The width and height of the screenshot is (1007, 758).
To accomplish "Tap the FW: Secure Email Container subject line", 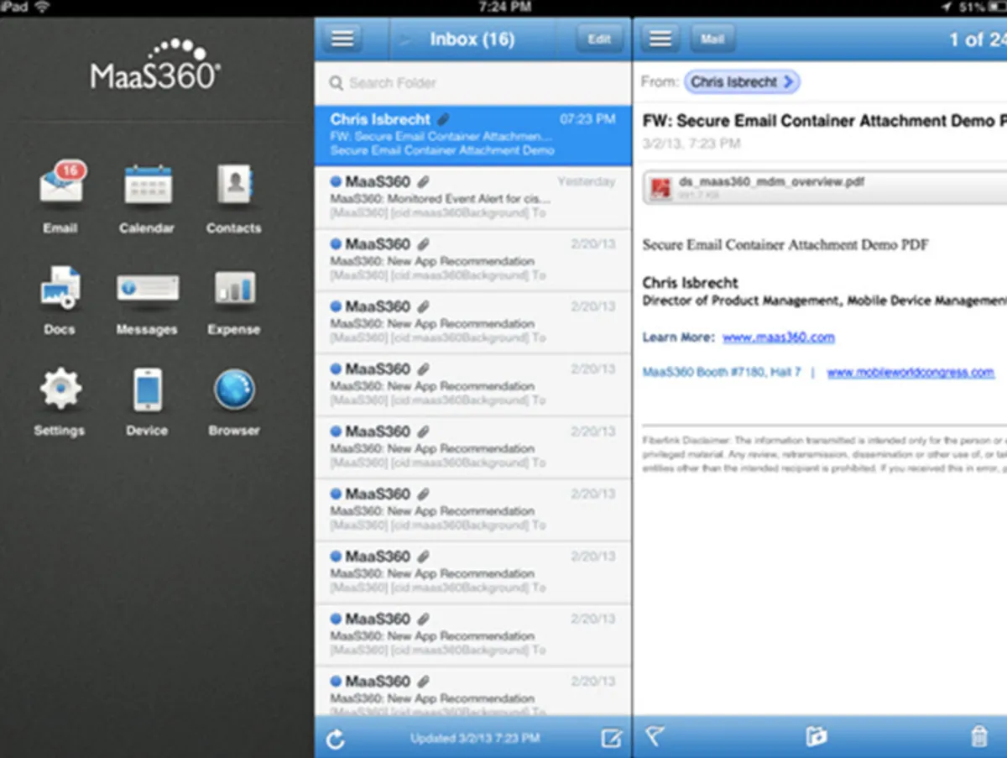I will tap(825, 121).
